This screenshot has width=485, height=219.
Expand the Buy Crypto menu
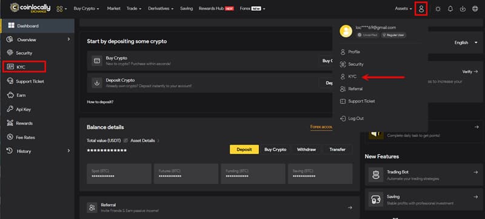pos(86,8)
